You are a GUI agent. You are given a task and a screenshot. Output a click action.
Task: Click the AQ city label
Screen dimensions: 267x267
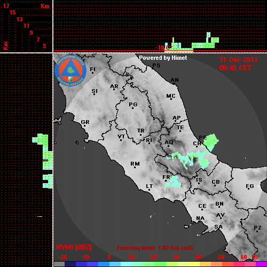click(169, 143)
